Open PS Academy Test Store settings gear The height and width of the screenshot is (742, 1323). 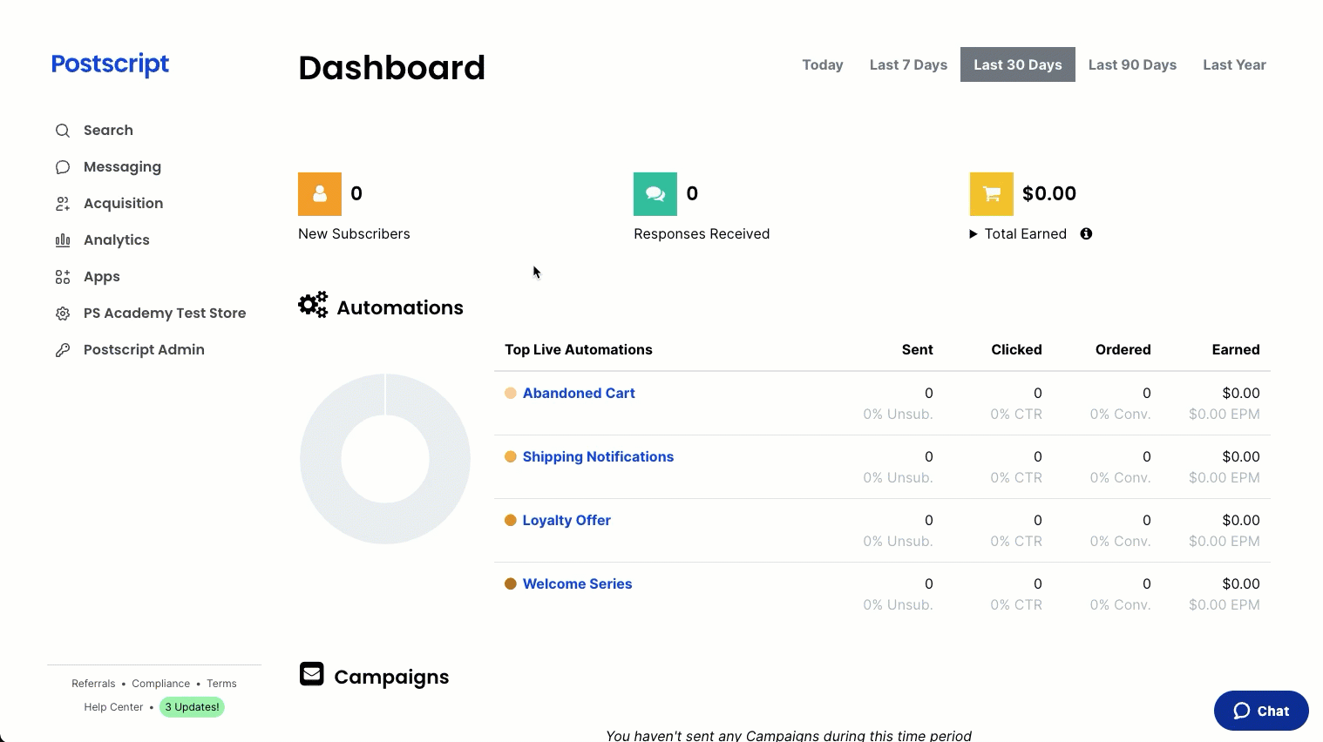coord(62,313)
